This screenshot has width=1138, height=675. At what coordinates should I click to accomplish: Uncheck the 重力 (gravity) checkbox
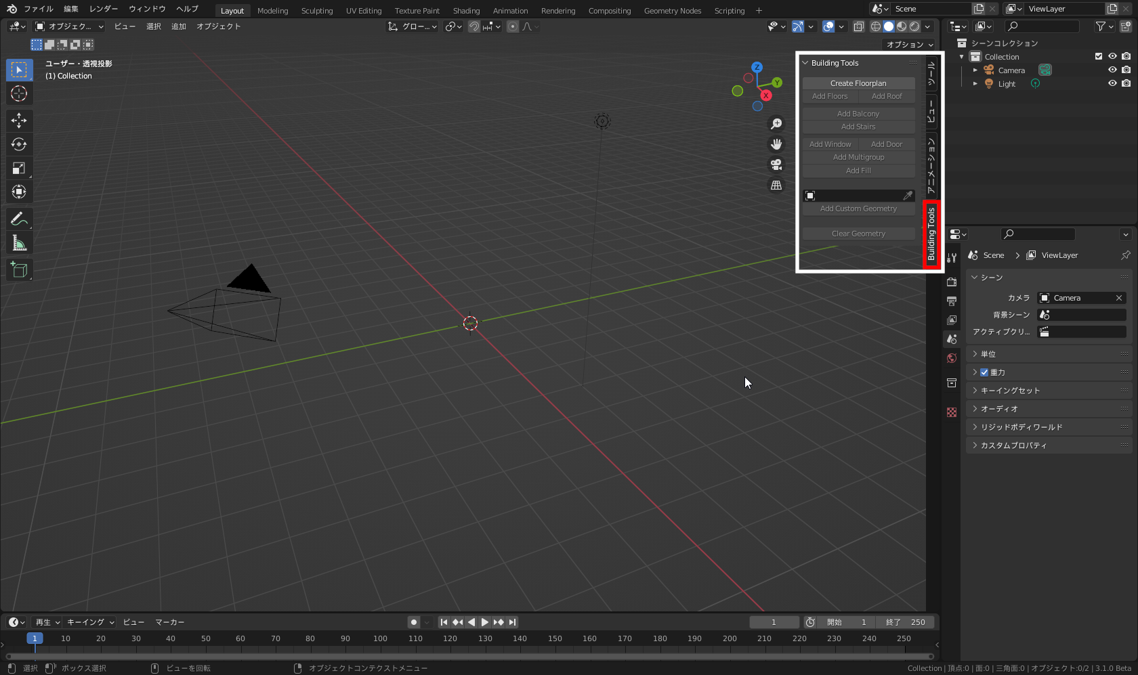[984, 372]
